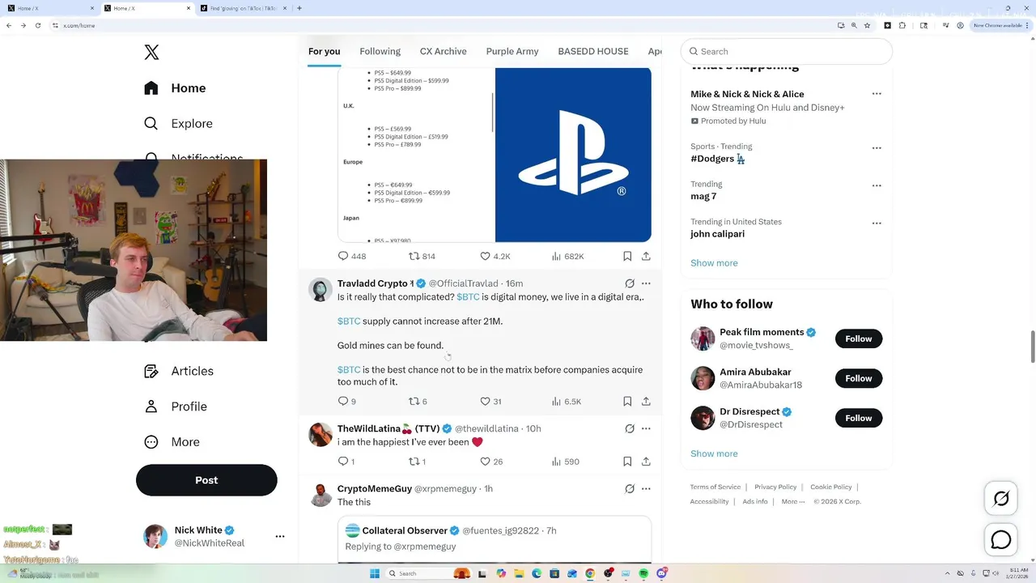
Task: Switch to the Following tab
Action: [x=380, y=51]
